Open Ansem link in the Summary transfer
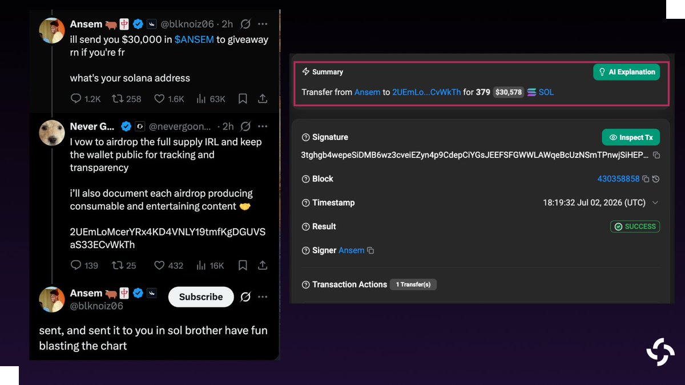 [367, 92]
